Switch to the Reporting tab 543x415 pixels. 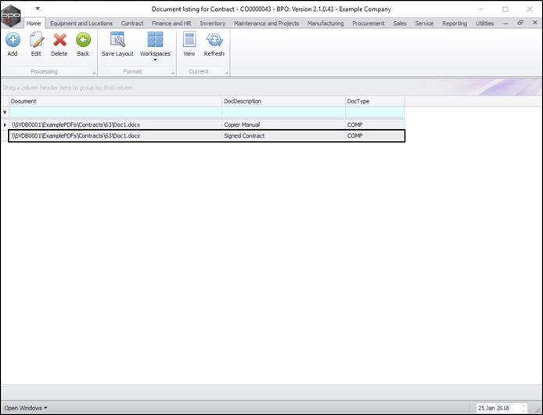tap(455, 23)
